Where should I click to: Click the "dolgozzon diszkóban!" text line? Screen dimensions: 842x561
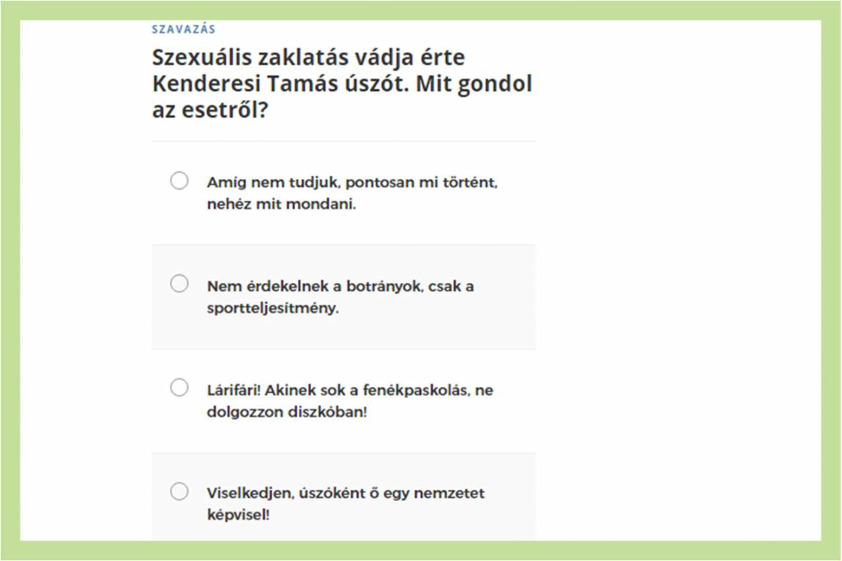pyautogui.click(x=286, y=412)
